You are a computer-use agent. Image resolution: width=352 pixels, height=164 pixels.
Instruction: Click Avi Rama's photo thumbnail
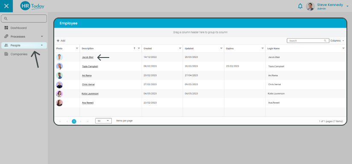(59, 75)
